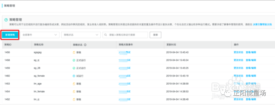Click the 新建策略 button
This screenshot has width=275, height=105.
click(x=10, y=35)
